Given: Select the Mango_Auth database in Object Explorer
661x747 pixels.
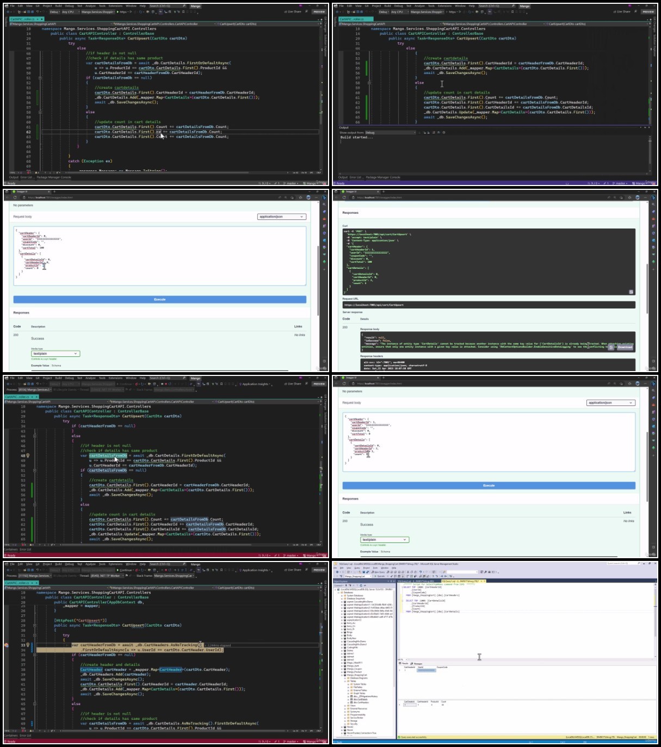Looking at the screenshot, I should [x=353, y=666].
